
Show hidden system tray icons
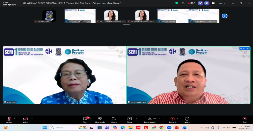click(201, 128)
